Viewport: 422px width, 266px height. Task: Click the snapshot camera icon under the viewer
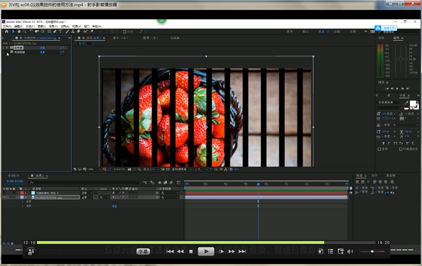130,169
